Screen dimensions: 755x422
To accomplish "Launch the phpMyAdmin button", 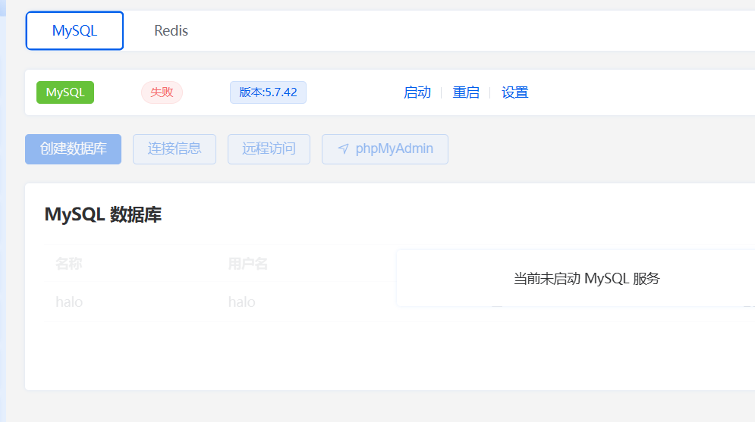I will point(385,149).
